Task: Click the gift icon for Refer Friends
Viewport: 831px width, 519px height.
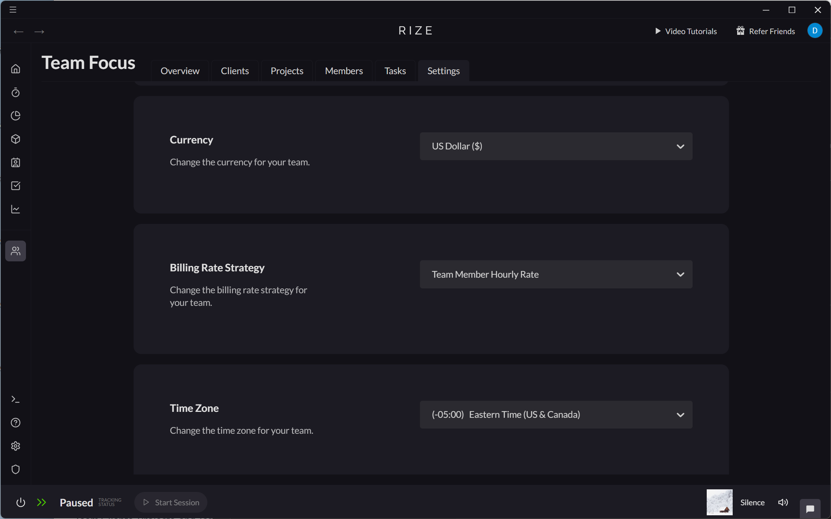Action: coord(740,31)
